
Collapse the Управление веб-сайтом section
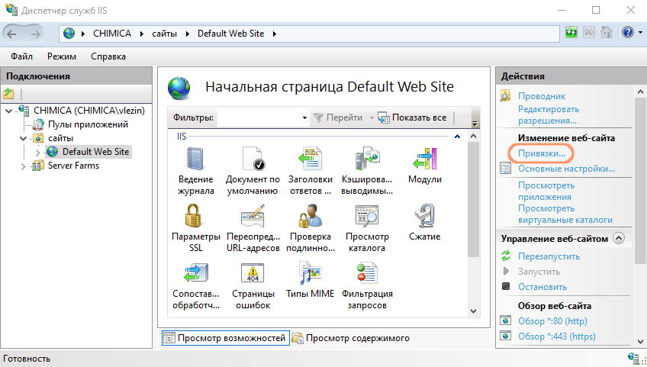point(619,238)
